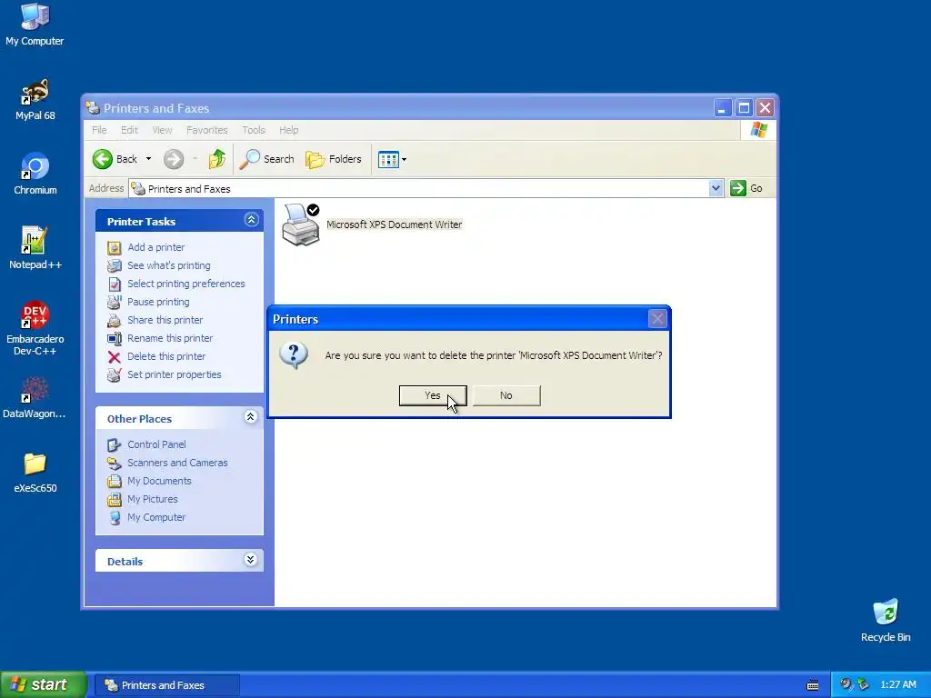Screen dimensions: 931x698
Task: Open the Edit menu
Action: point(129,130)
